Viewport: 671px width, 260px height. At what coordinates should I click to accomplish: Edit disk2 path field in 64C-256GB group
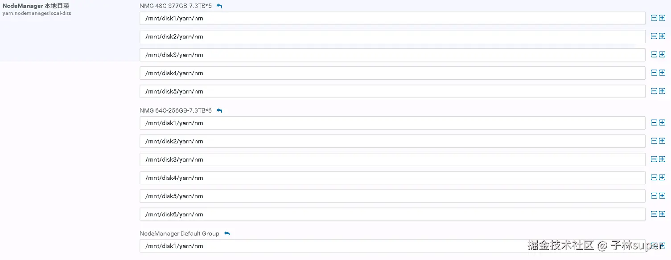pyautogui.click(x=392, y=141)
